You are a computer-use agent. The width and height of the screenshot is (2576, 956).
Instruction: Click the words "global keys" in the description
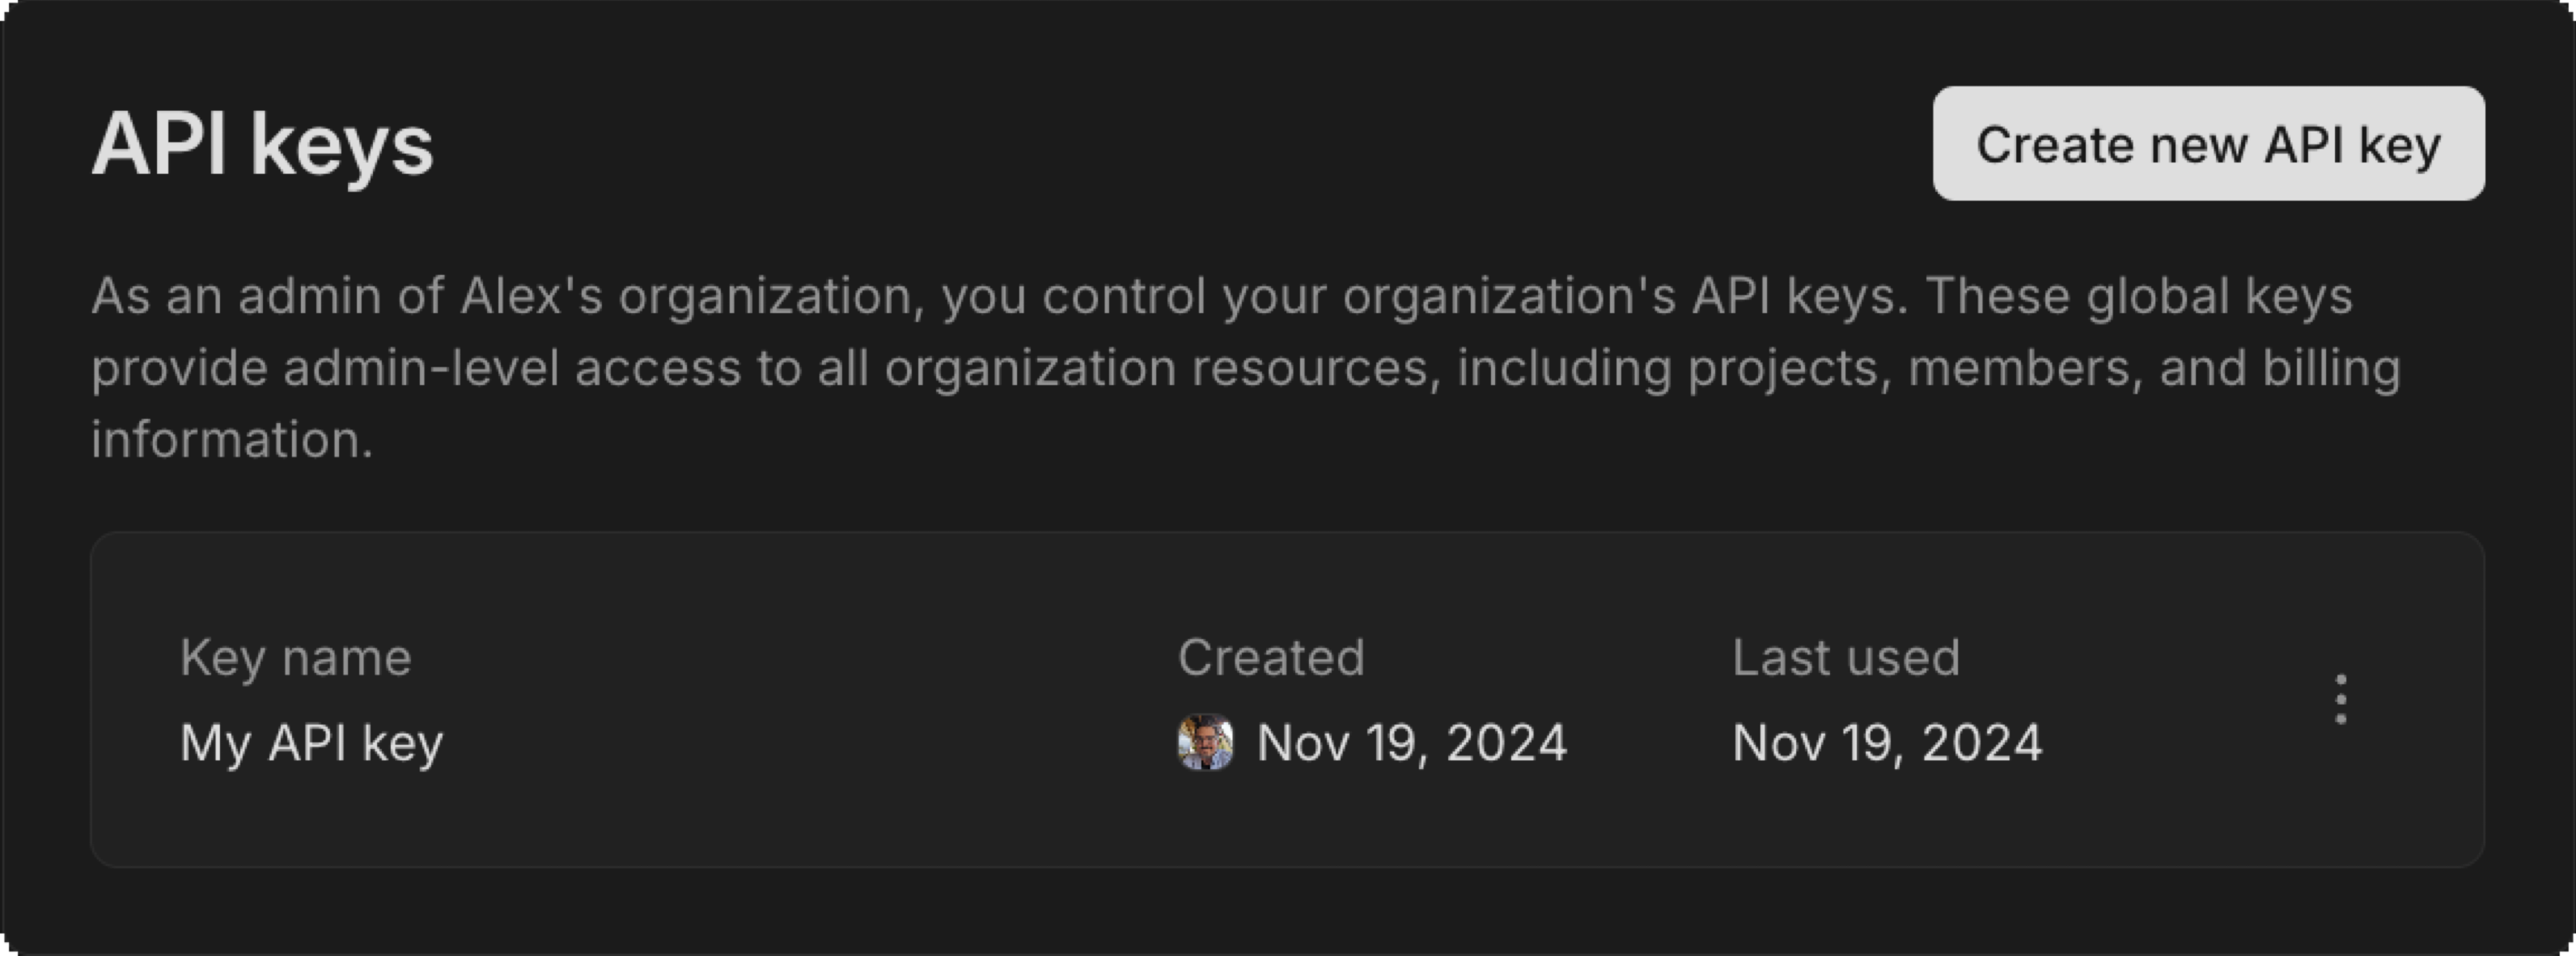(2219, 296)
